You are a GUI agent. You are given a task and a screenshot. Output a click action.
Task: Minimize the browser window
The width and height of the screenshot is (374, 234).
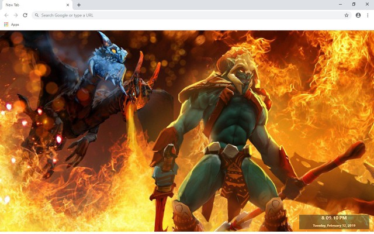pos(340,4)
